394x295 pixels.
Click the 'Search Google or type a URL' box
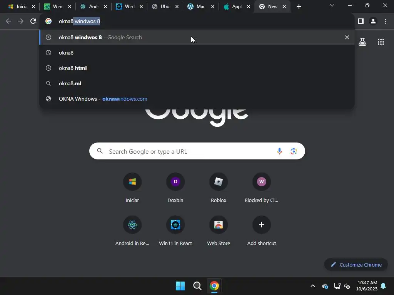(197, 151)
